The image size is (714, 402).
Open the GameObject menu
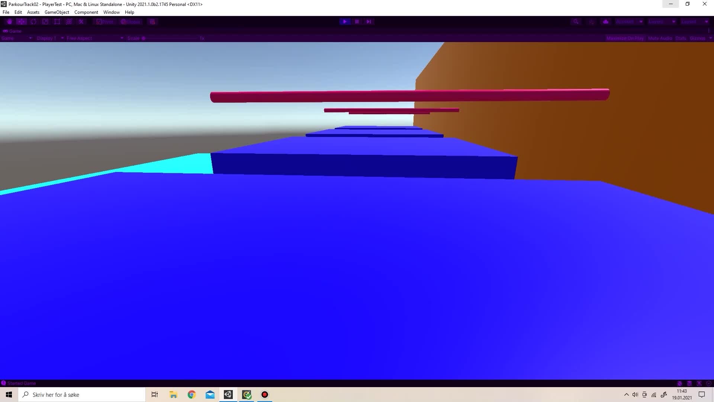click(57, 12)
